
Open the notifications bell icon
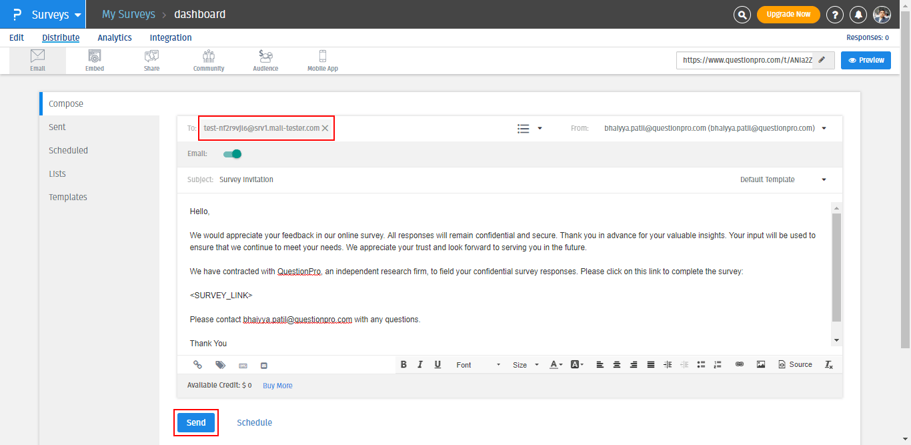coord(859,15)
